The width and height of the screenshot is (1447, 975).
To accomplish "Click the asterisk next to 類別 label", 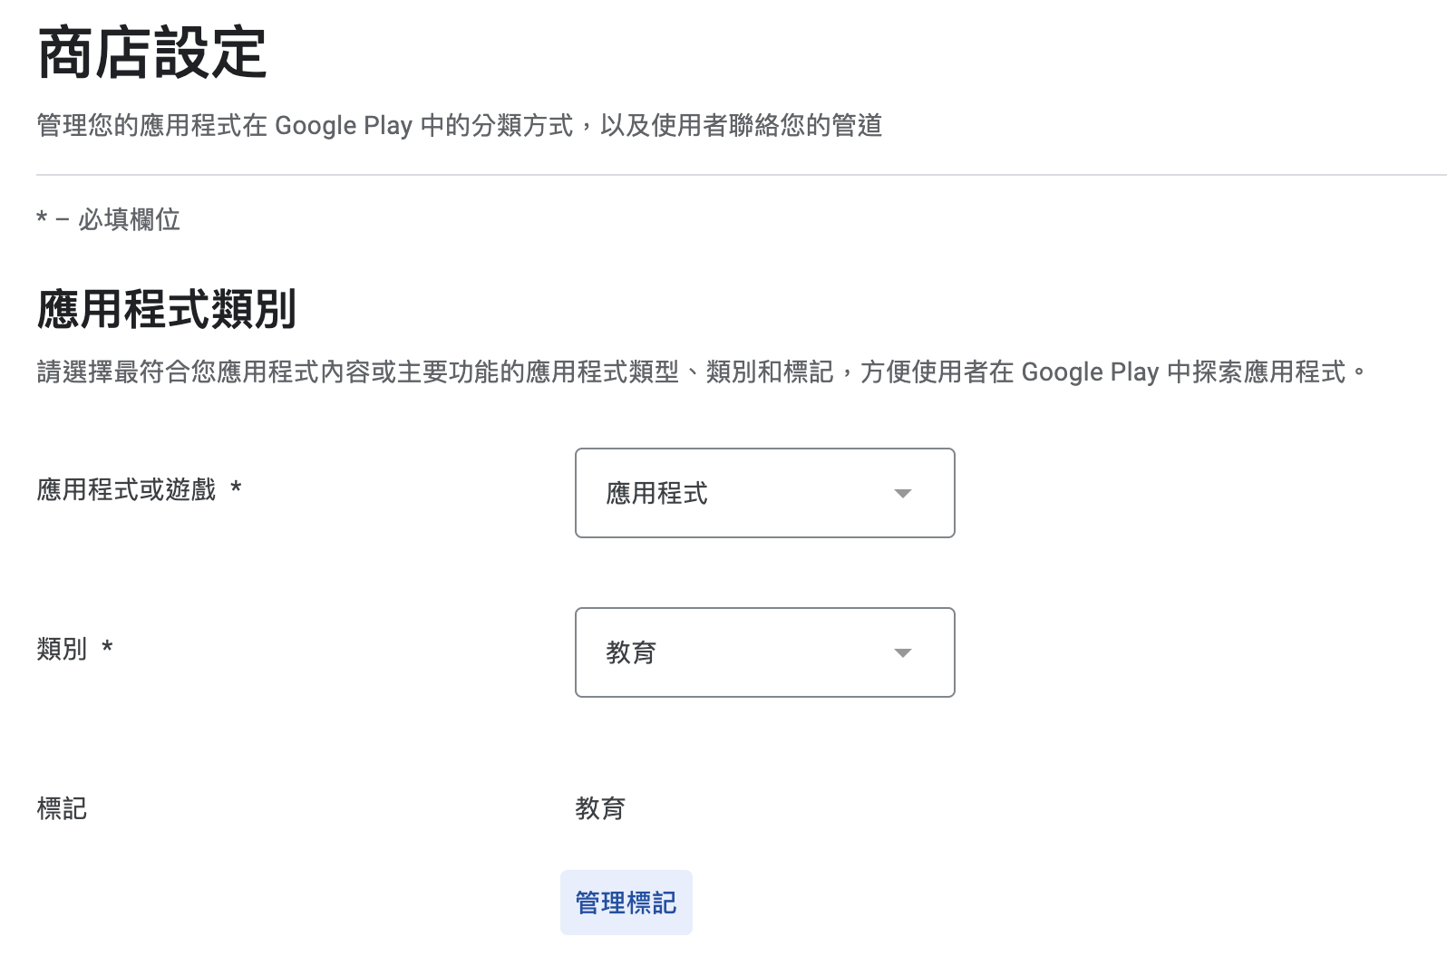I will [x=107, y=648].
